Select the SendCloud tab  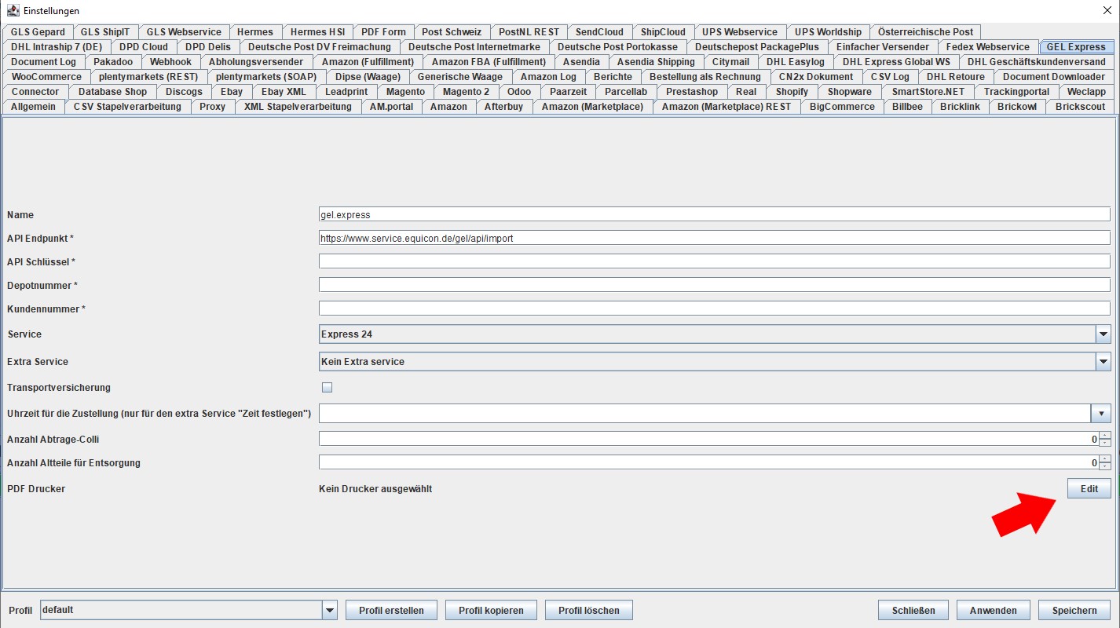(x=599, y=32)
